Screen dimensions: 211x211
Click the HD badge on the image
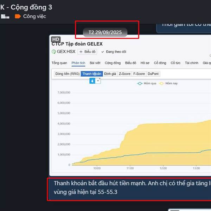click(56, 39)
